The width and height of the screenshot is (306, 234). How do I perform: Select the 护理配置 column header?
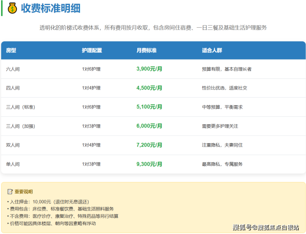pos(92,50)
